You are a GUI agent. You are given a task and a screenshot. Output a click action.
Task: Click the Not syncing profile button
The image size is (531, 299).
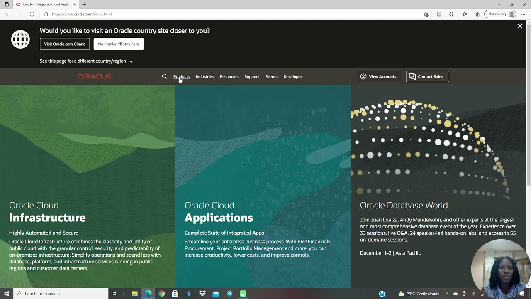click(500, 14)
